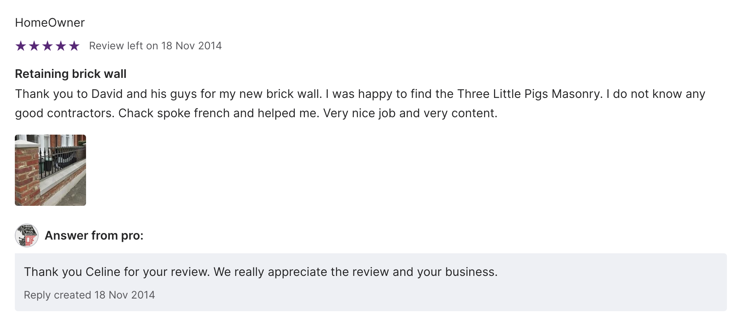Click the Three Little Pigs pro avatar logo

click(27, 235)
